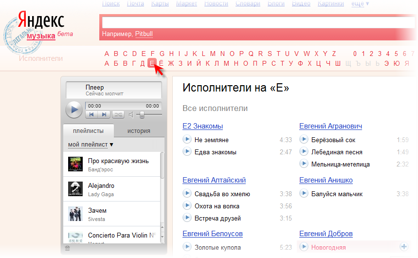
Task: Show artists starting with digit 5
Action: (x=396, y=54)
